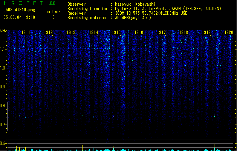Image resolution: width=237 pixels, height=151 pixels.
Task: Click the 0.9 kHz axis label
Action: (x=3, y=87)
